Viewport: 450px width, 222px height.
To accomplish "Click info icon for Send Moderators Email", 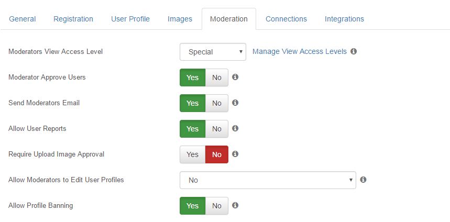I will (235, 103).
